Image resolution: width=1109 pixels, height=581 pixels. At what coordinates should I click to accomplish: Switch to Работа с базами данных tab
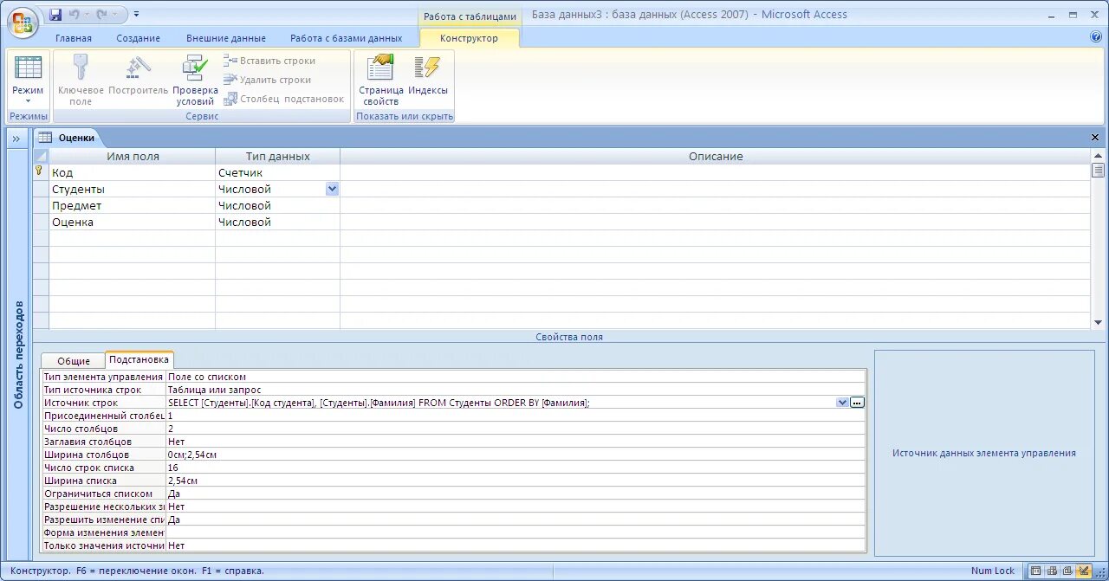coord(347,38)
